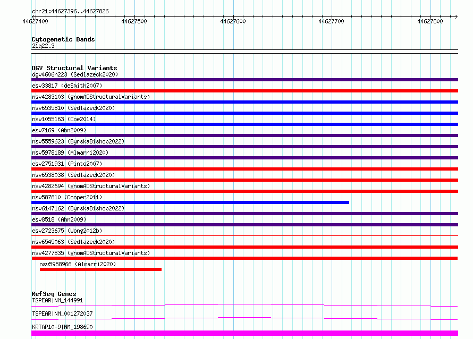This screenshot has height=339, width=473.
Task: Open variant nsv5978189 (Almarri2020) label
Action: (x=70, y=152)
